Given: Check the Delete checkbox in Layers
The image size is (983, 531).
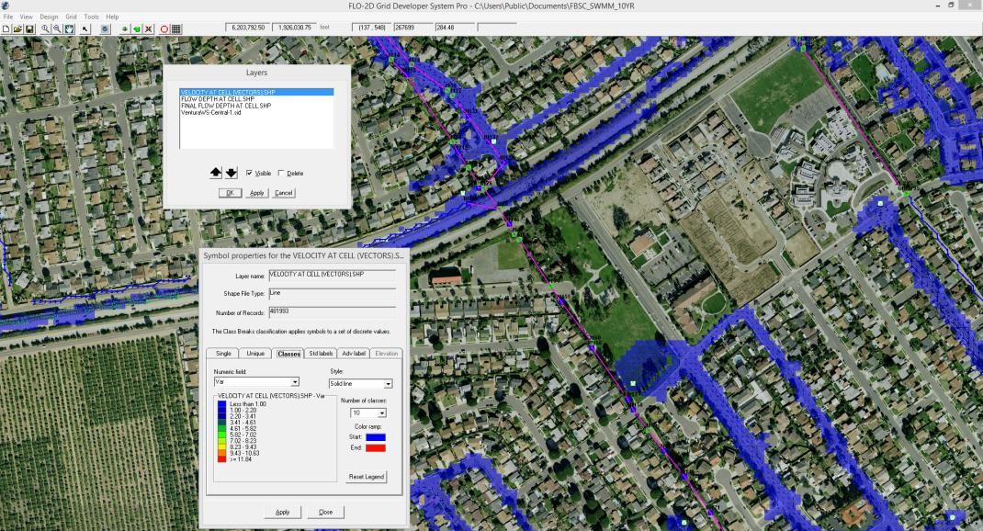Looking at the screenshot, I should (x=281, y=173).
